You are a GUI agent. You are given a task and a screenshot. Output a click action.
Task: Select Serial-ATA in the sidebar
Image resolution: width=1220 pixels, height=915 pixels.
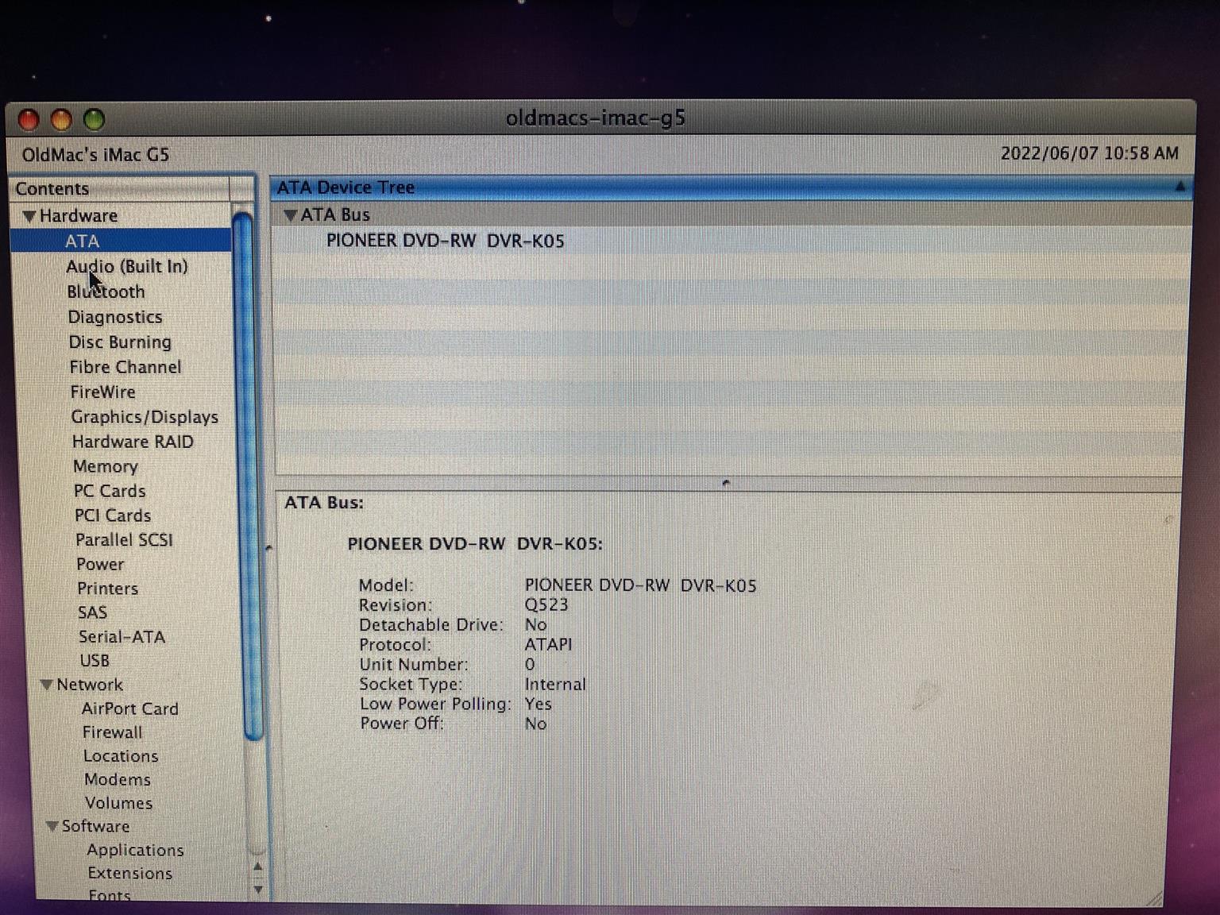click(x=122, y=637)
